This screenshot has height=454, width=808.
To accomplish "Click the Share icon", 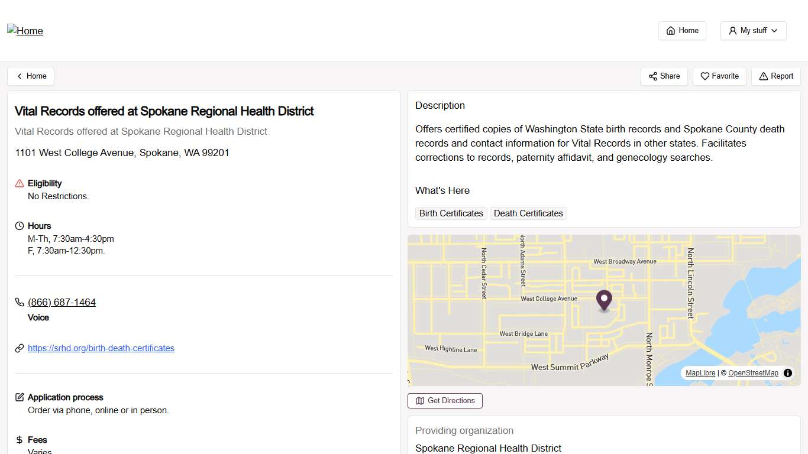I will point(653,76).
